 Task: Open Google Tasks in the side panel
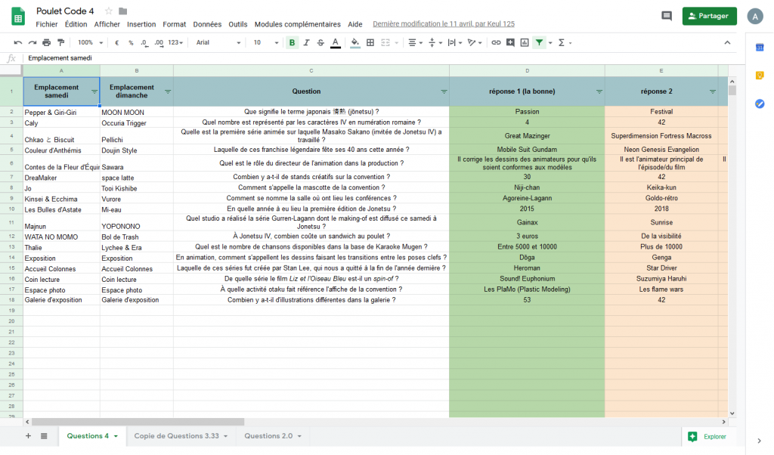(760, 104)
